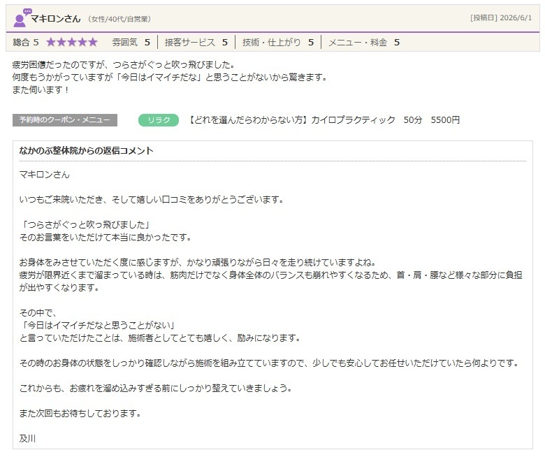This screenshot has height=457, width=545.
Task: Click the line と言っていただけたことは
Action: pos(160,338)
